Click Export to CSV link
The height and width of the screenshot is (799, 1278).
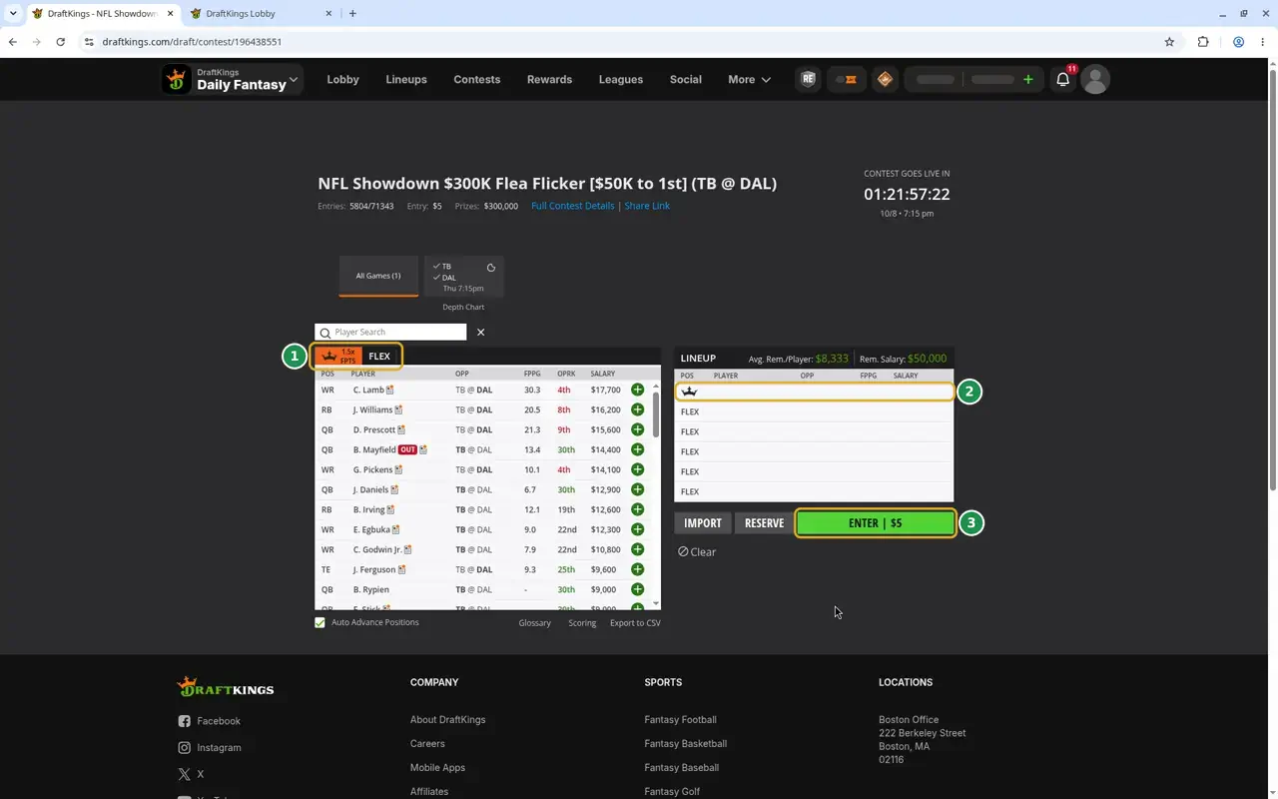coord(635,623)
